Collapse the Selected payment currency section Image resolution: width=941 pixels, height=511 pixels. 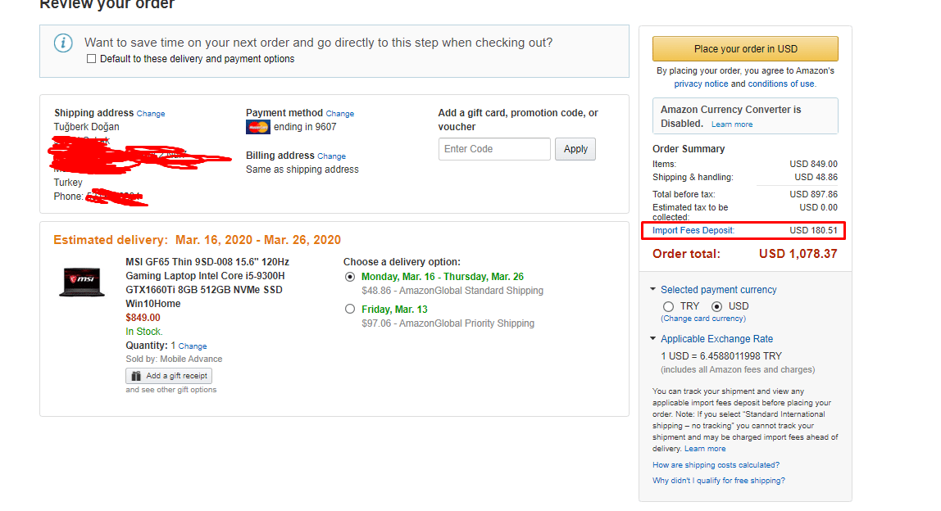[653, 289]
